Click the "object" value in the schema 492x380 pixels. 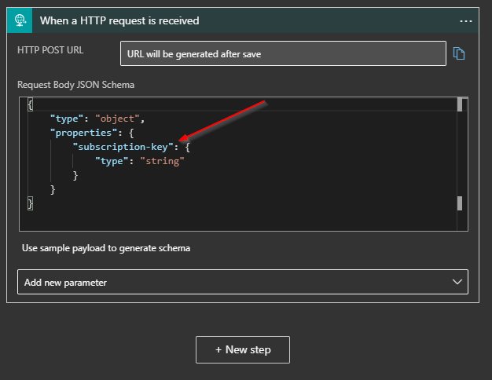click(x=116, y=119)
